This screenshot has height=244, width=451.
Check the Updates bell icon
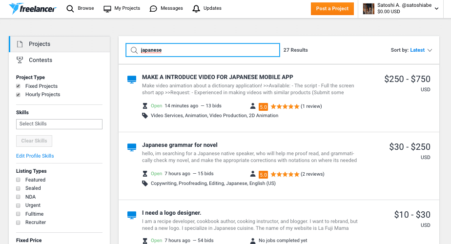click(x=196, y=9)
